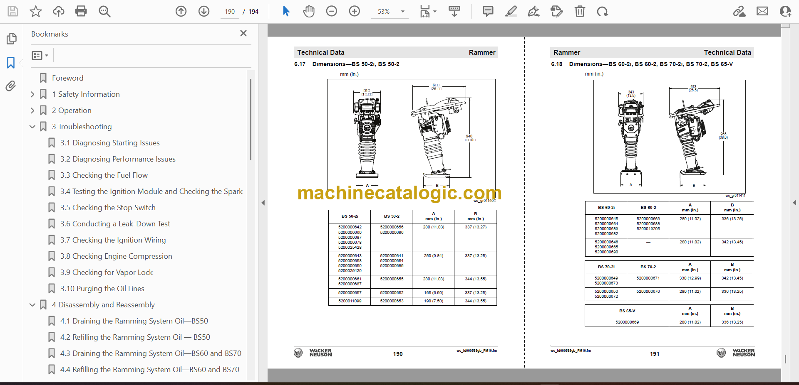Go to next page arrow
This screenshot has height=385, width=799.
tap(204, 11)
